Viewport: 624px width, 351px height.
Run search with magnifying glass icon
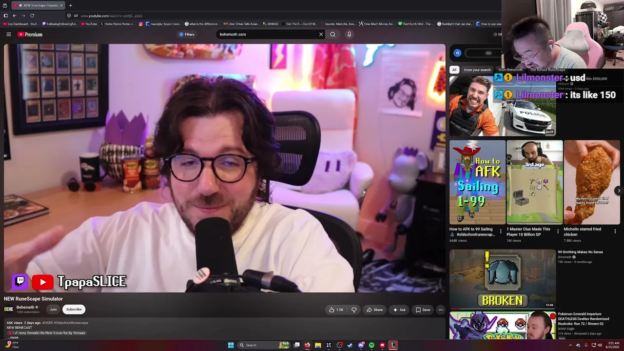(333, 34)
